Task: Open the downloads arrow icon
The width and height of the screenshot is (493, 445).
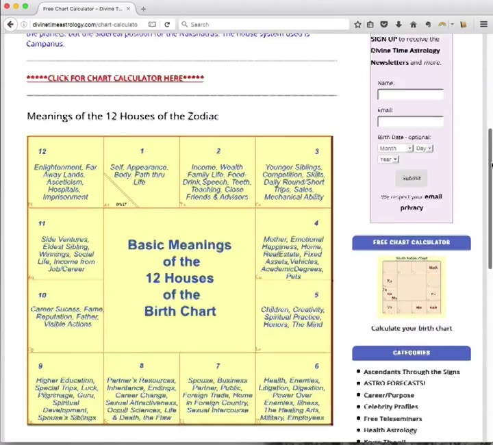Action: pos(399,24)
